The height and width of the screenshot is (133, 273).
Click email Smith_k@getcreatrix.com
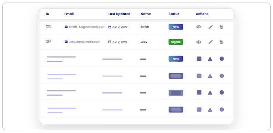(87, 27)
